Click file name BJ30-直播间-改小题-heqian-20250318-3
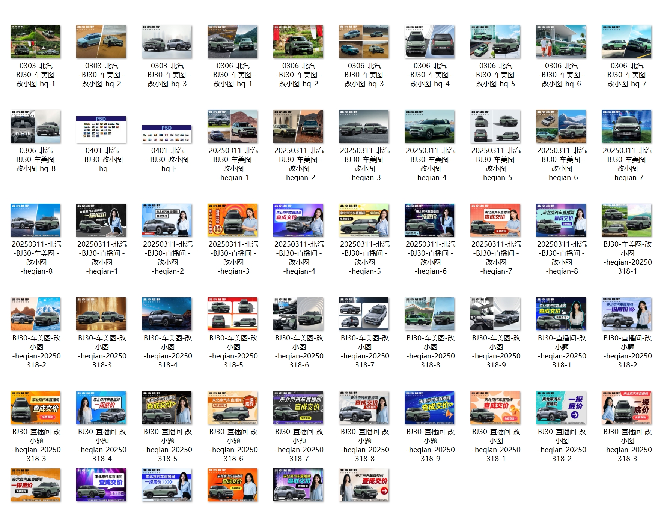 point(36,445)
